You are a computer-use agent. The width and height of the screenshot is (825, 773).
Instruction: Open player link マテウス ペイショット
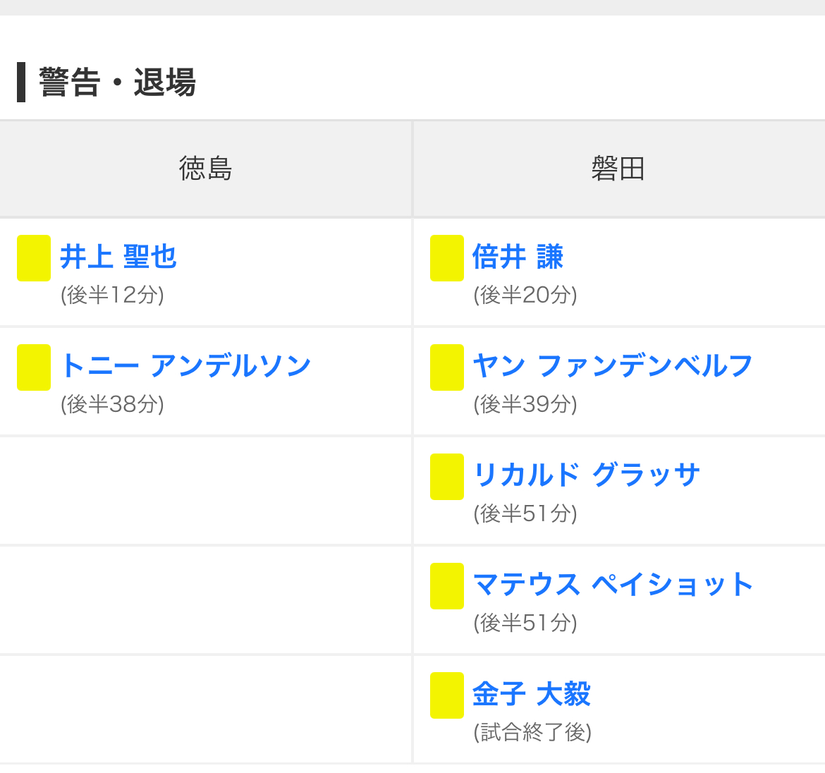pyautogui.click(x=613, y=585)
